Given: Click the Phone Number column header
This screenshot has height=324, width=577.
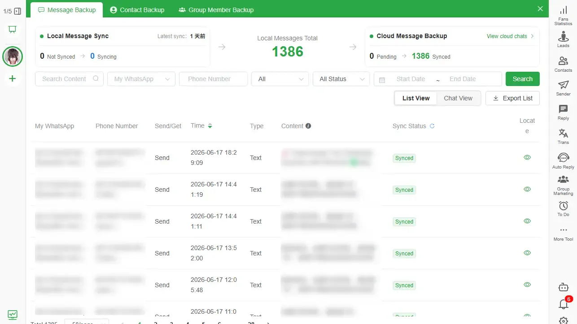Looking at the screenshot, I should pos(117,126).
